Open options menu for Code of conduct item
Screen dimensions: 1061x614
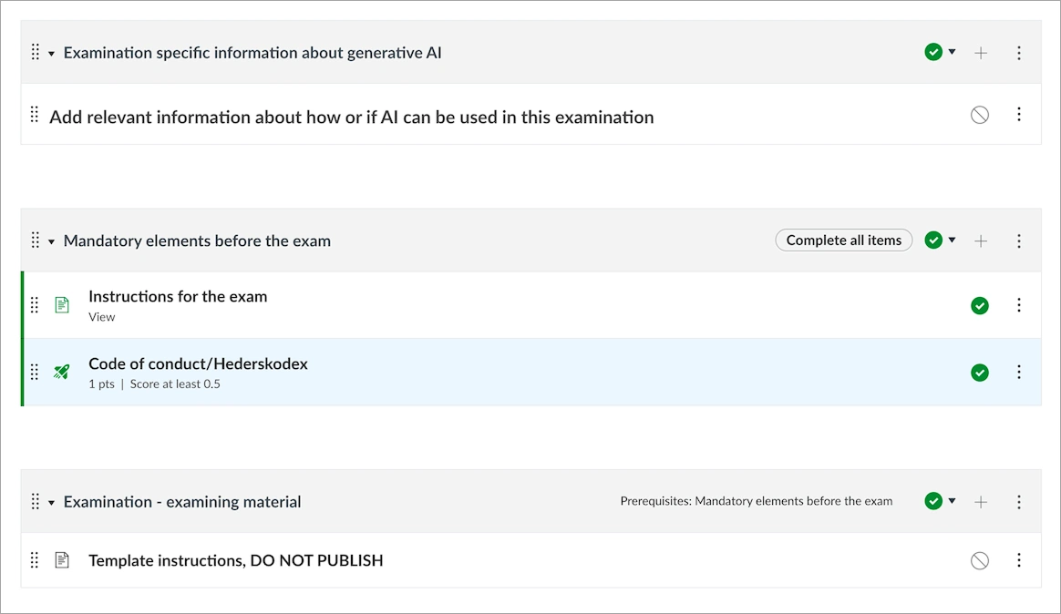point(1019,372)
